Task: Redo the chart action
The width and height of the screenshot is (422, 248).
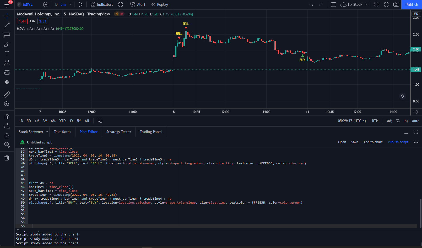Action: (x=321, y=5)
